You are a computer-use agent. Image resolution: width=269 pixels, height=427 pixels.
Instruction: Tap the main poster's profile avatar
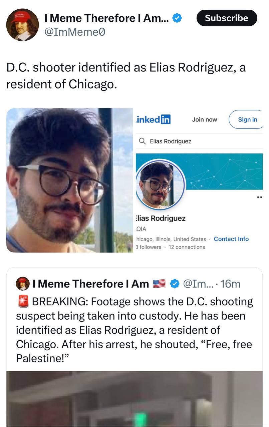coord(22,25)
